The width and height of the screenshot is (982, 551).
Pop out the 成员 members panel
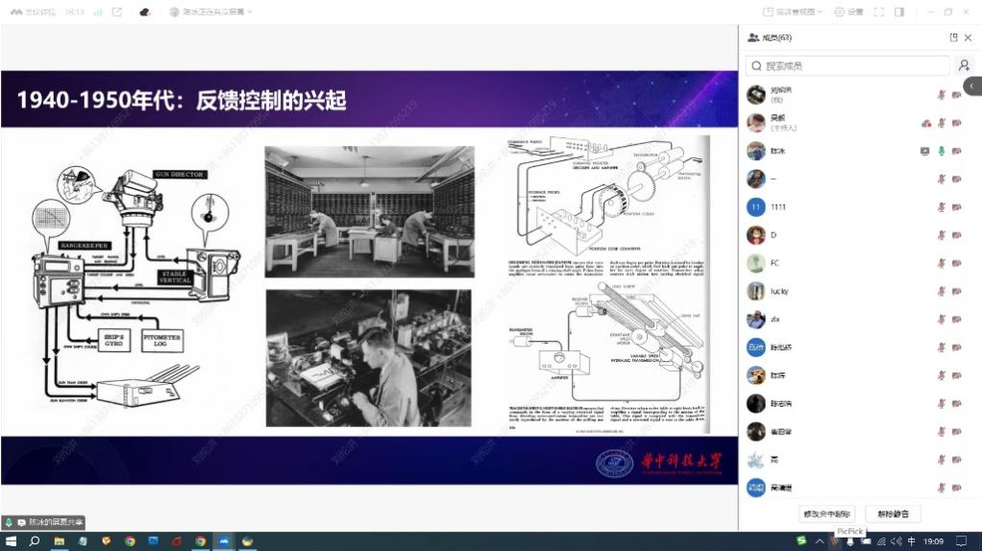tap(953, 37)
